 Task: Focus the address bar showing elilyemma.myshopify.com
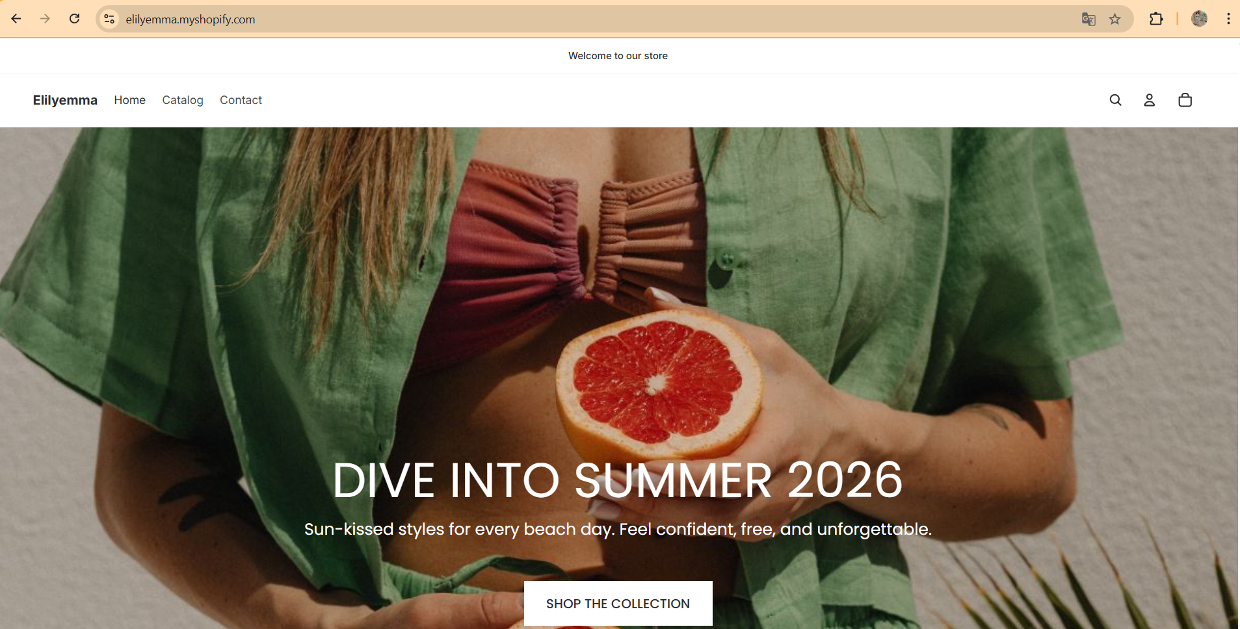585,19
